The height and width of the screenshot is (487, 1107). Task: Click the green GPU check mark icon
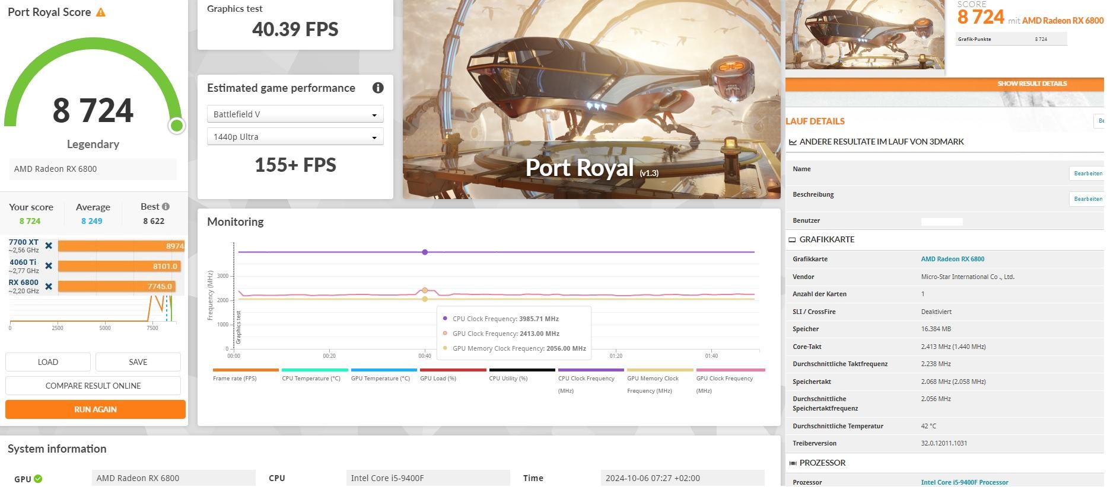coord(38,479)
